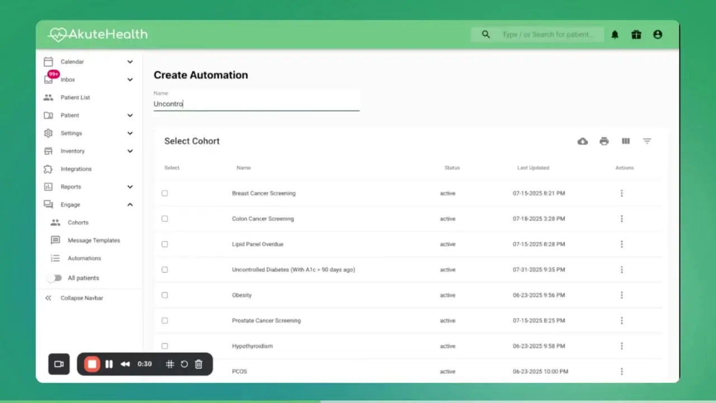
Task: Open the user account icon
Action: click(x=658, y=35)
